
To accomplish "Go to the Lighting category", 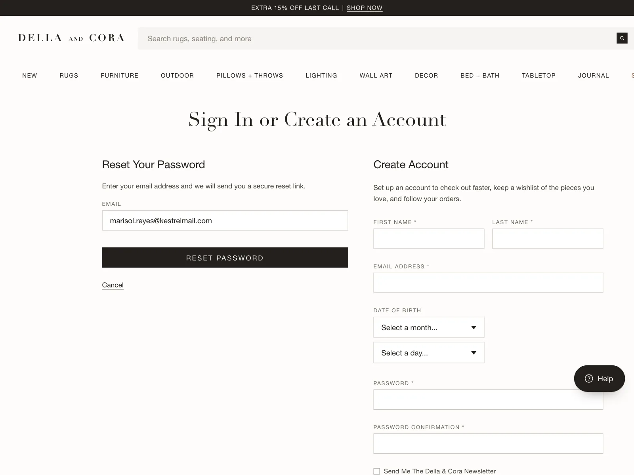I will 321,75.
